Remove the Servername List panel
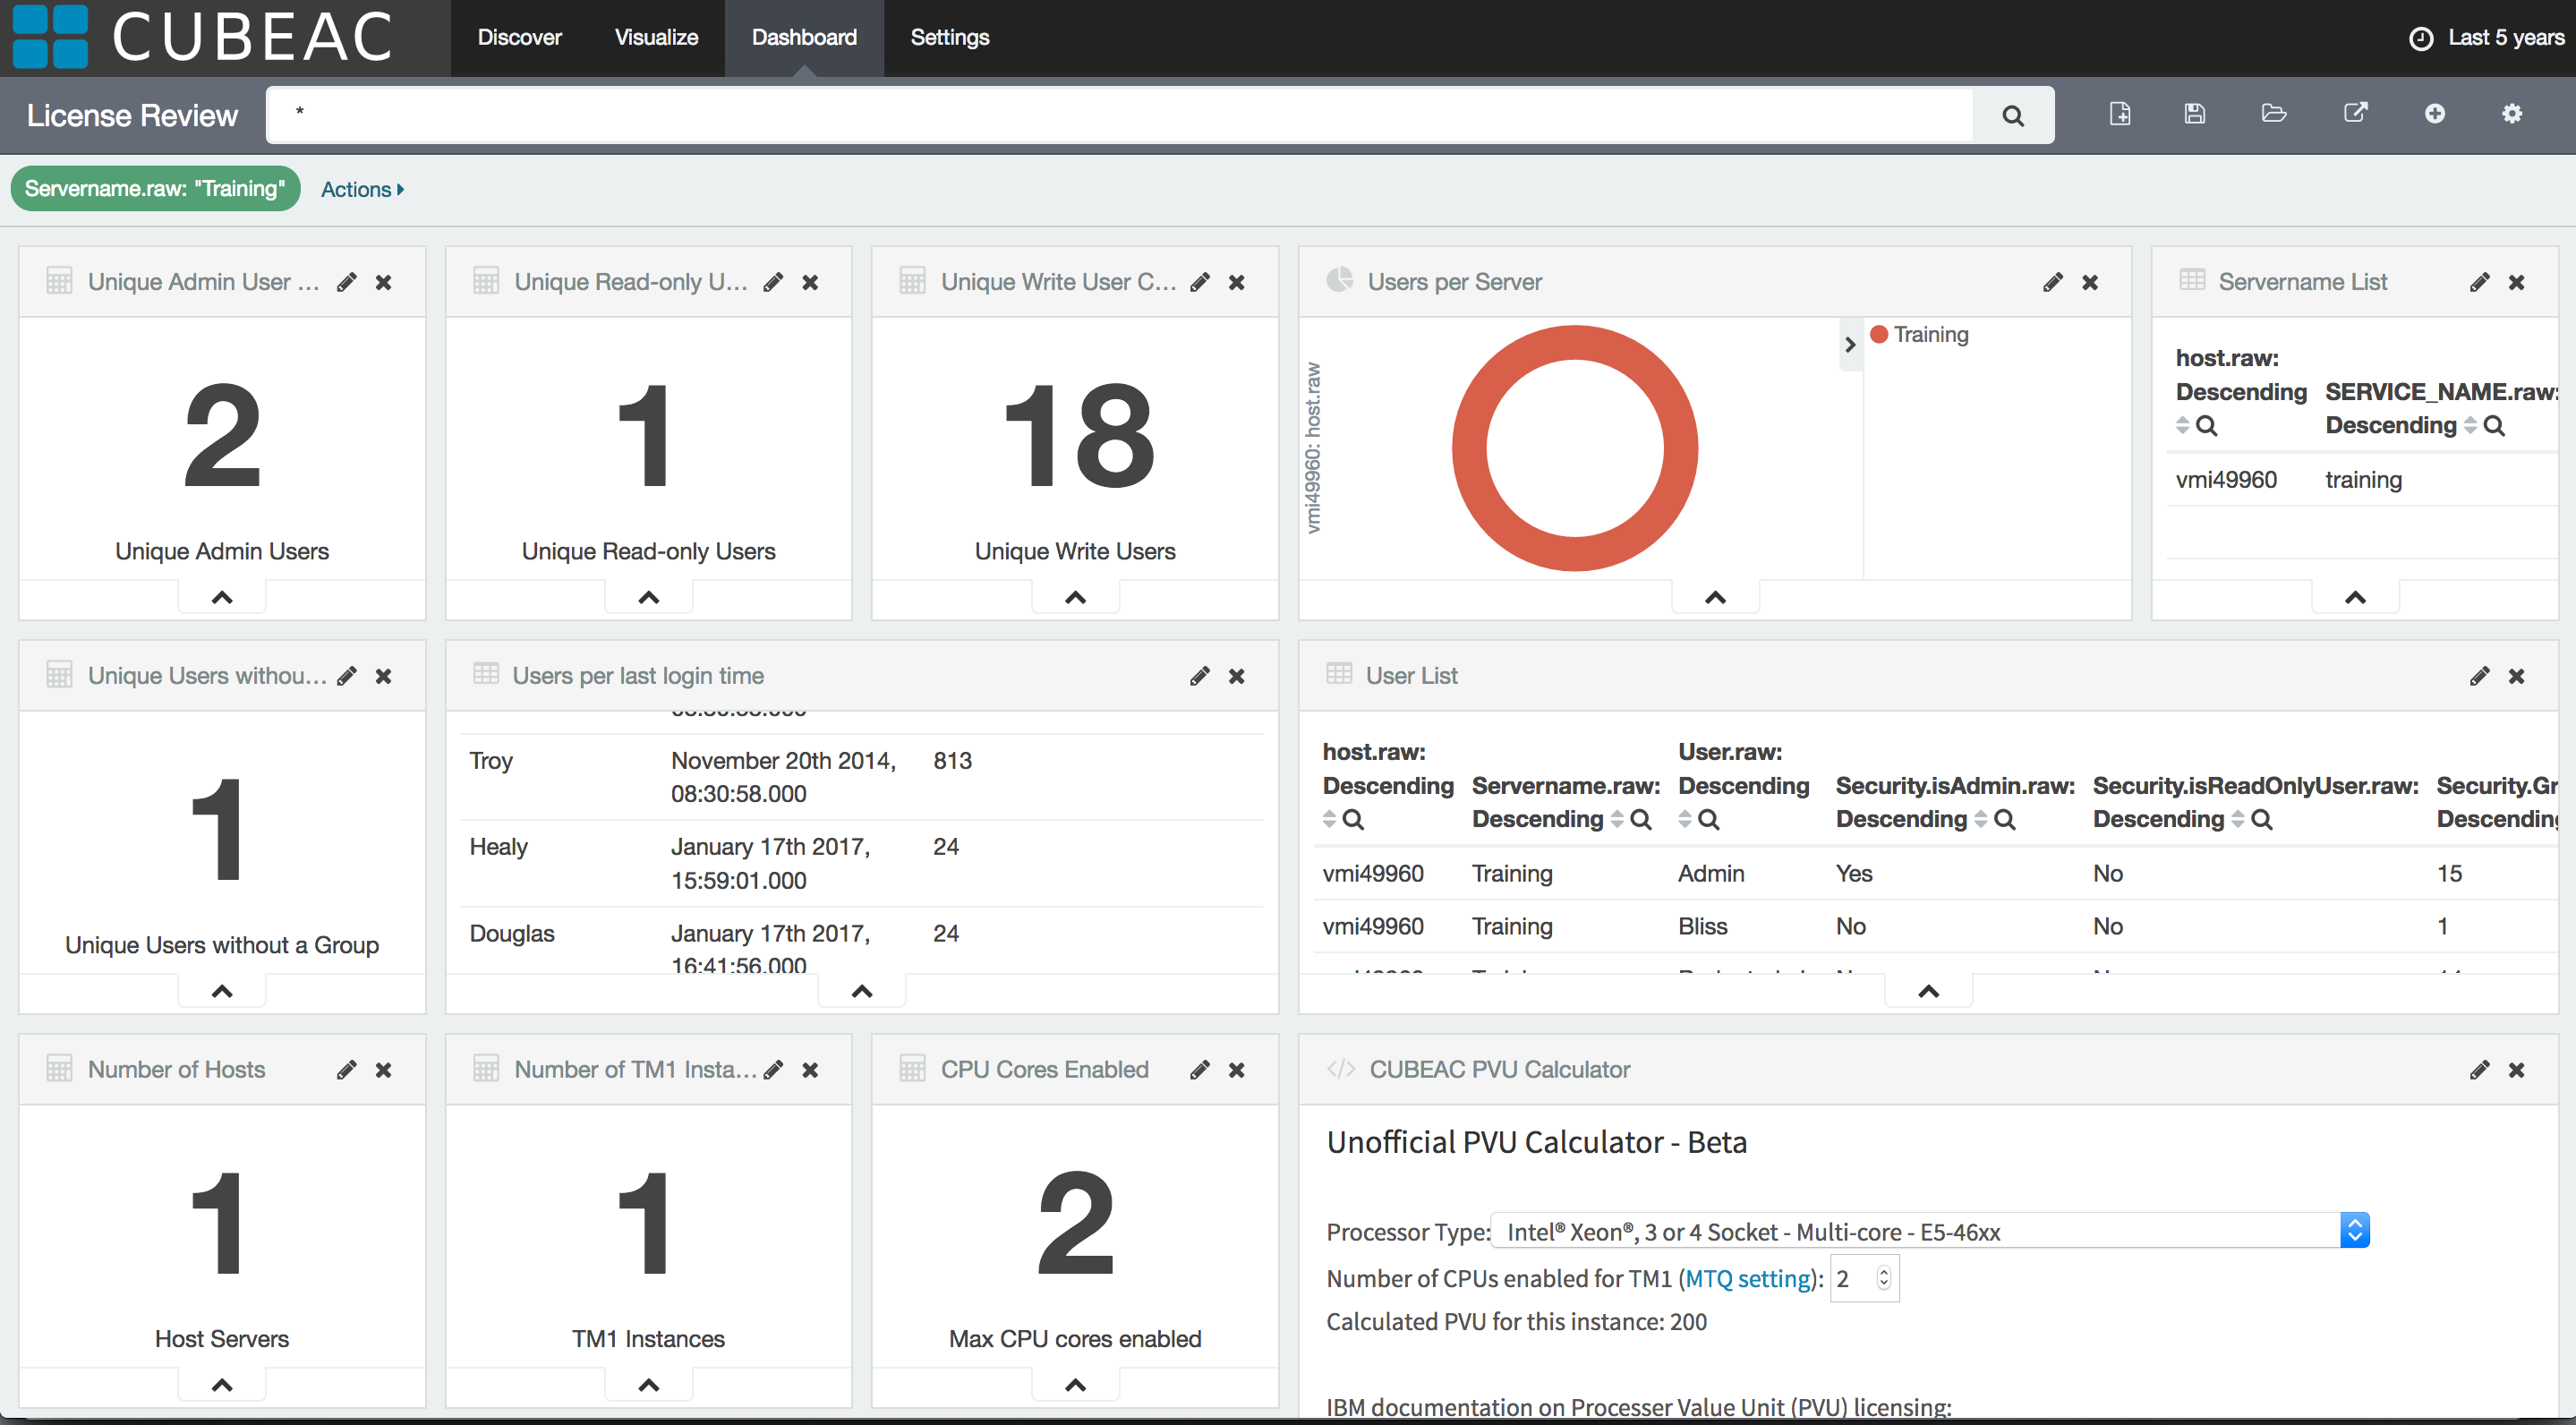The width and height of the screenshot is (2576, 1425). point(2516,282)
